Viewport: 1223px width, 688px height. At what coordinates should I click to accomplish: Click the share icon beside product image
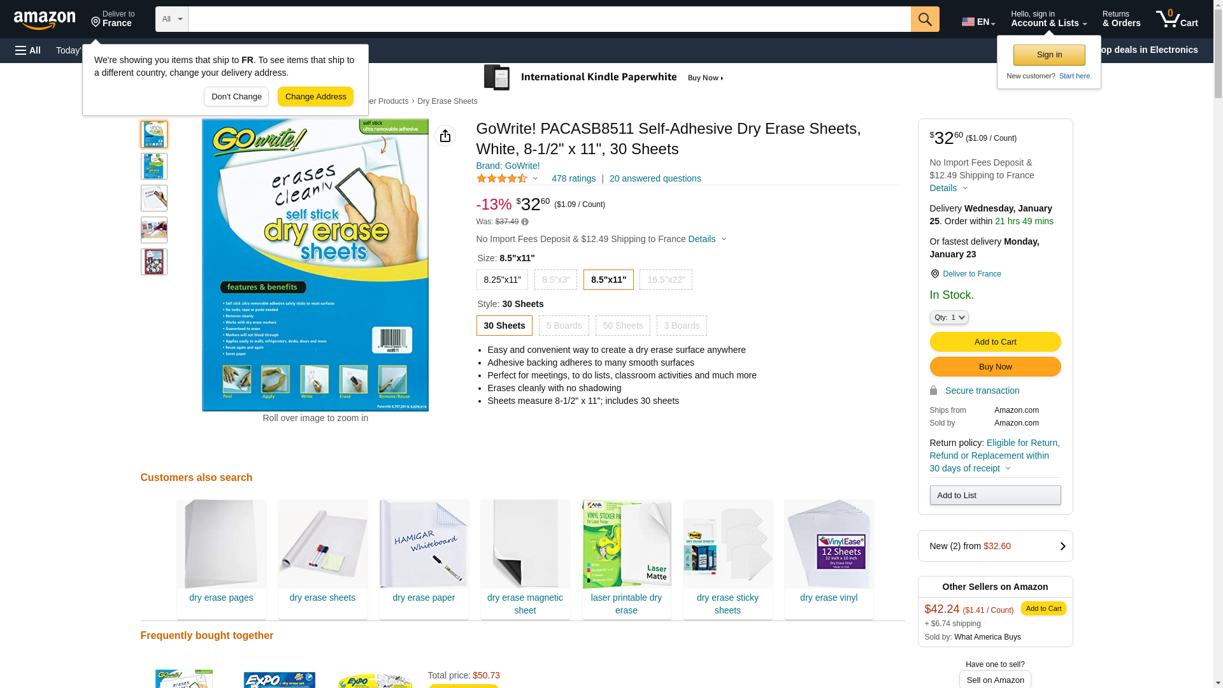pos(445,136)
